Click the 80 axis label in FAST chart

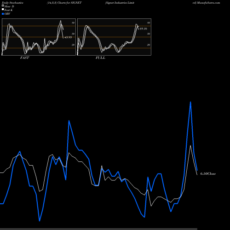pyautogui.click(x=73, y=23)
